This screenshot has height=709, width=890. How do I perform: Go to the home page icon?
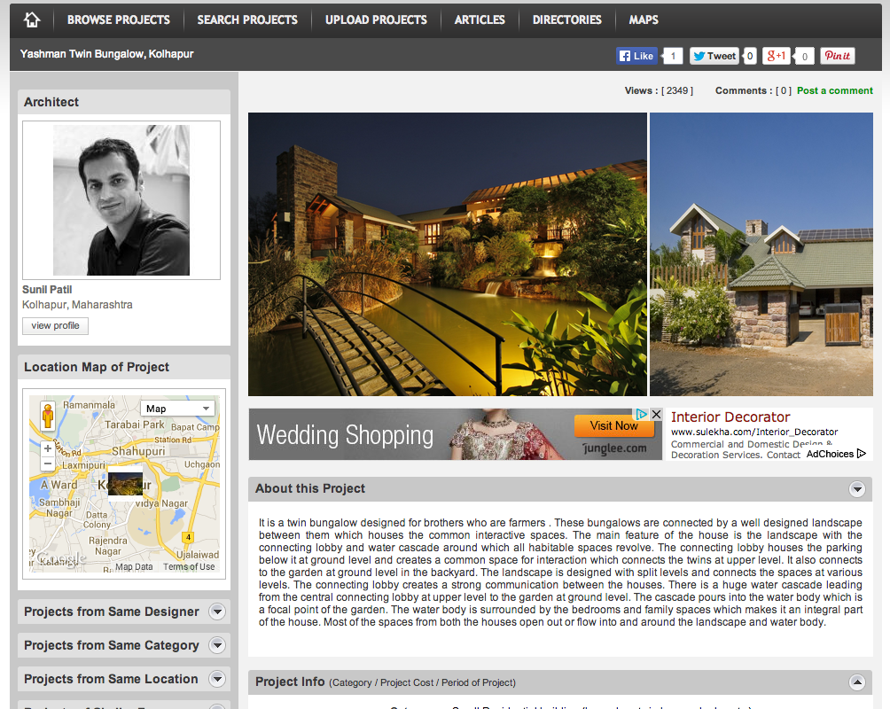32,19
